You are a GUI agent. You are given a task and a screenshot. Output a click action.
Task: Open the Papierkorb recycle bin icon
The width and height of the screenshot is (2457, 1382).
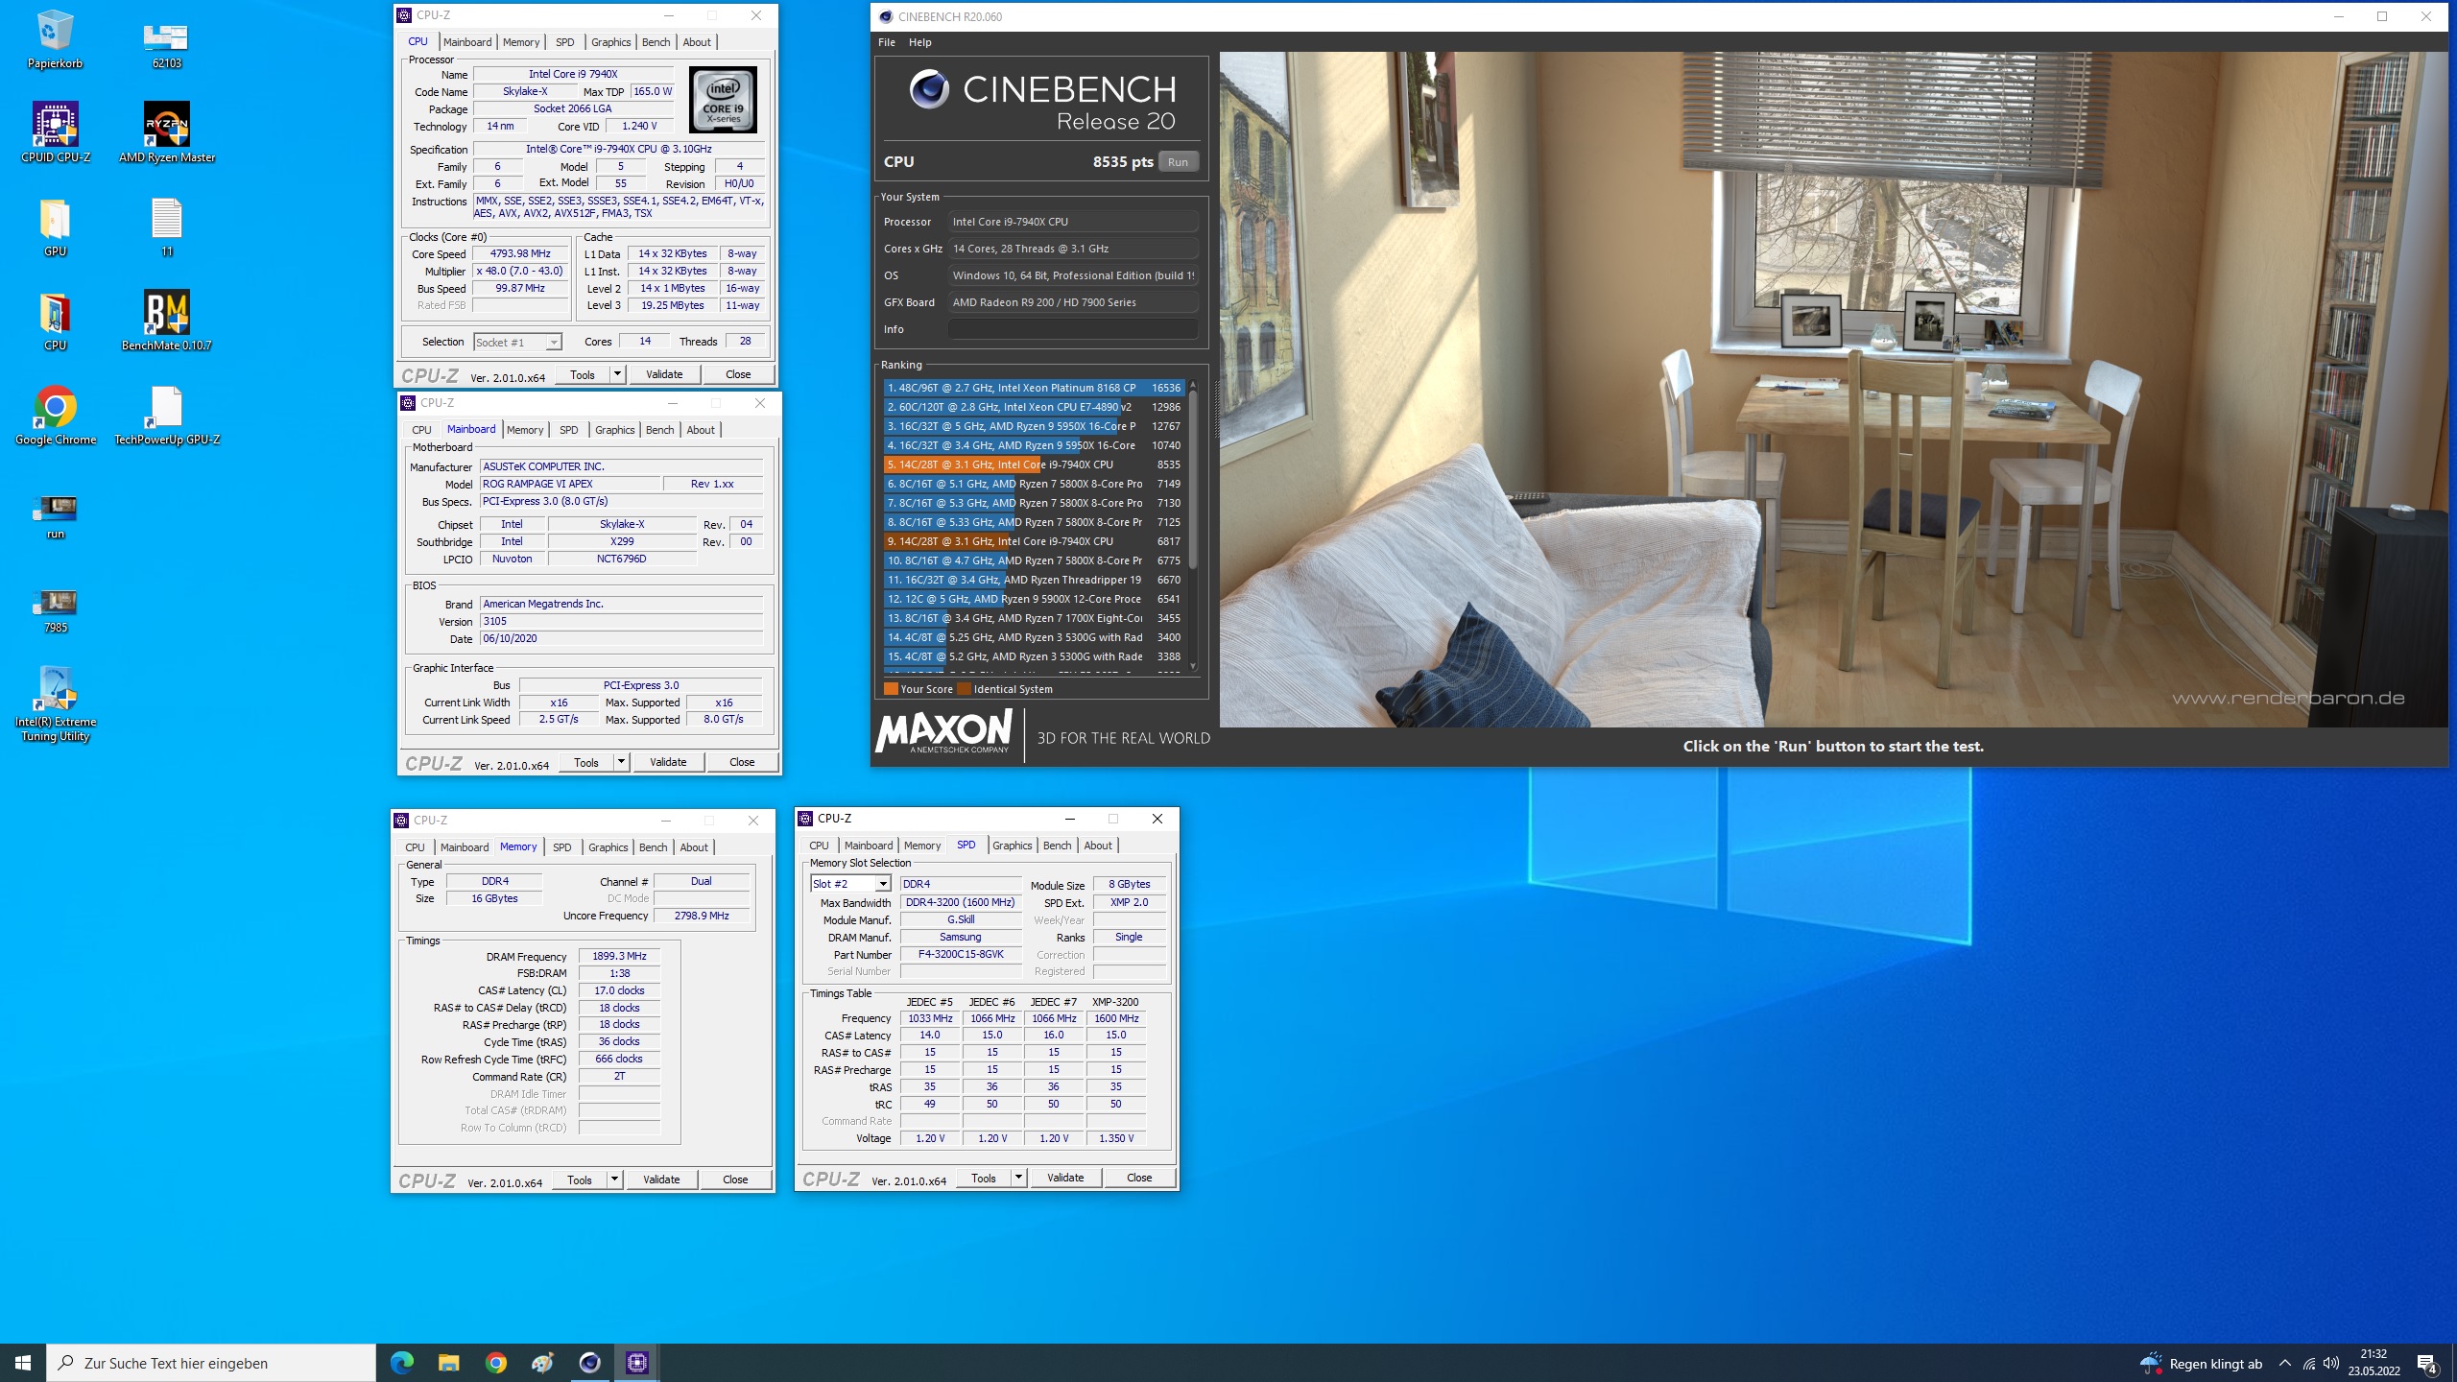tap(55, 38)
